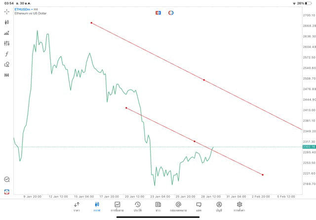
Task: Tap the red-blue circular clock icon
Action: click(x=171, y=12)
